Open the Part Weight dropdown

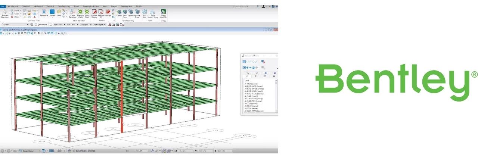pos(99,25)
